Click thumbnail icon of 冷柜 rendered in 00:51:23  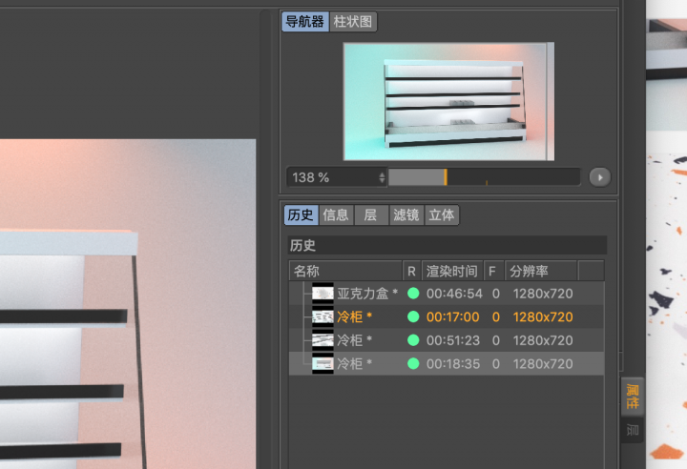[x=323, y=340]
